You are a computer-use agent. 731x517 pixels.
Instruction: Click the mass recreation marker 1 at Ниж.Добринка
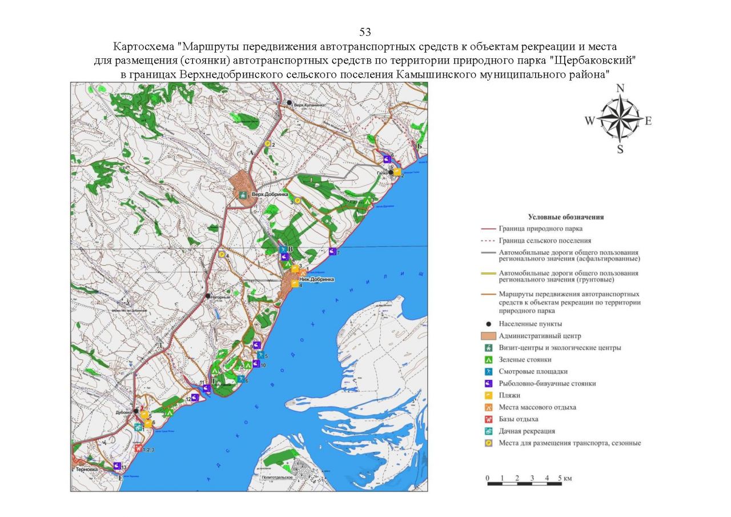pos(303,273)
